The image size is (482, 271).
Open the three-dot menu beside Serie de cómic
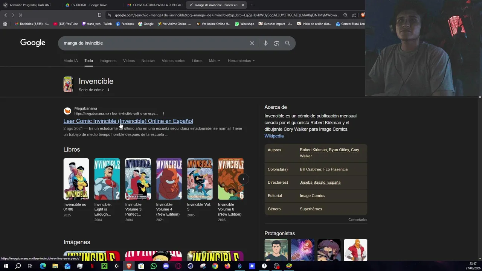[x=108, y=90]
